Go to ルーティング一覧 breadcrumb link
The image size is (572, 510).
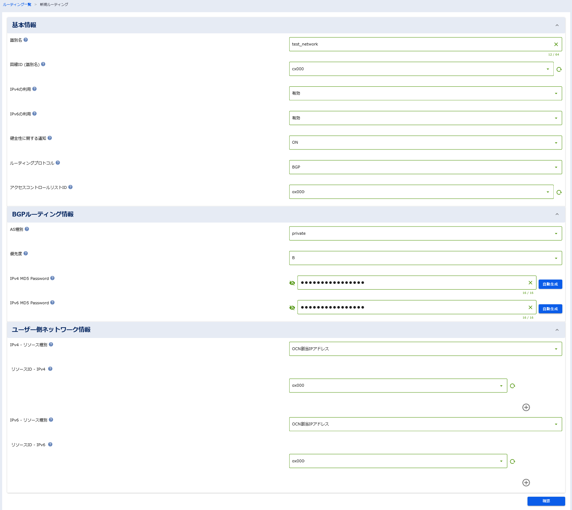click(17, 5)
